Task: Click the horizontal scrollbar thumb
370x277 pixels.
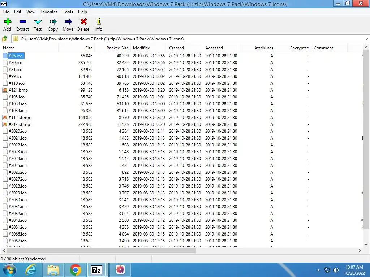Action: coord(102,250)
